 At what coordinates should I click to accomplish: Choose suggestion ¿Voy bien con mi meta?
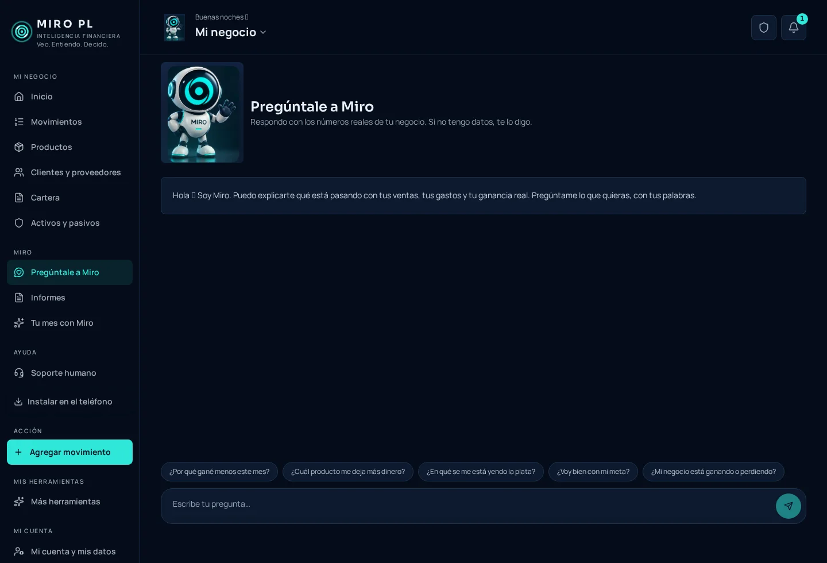(593, 472)
